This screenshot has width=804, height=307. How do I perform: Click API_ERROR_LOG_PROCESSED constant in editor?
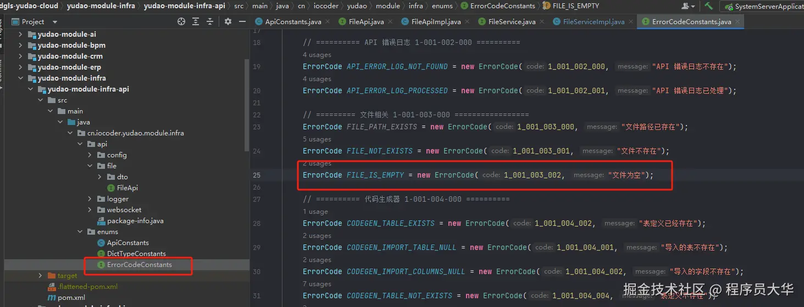click(397, 90)
